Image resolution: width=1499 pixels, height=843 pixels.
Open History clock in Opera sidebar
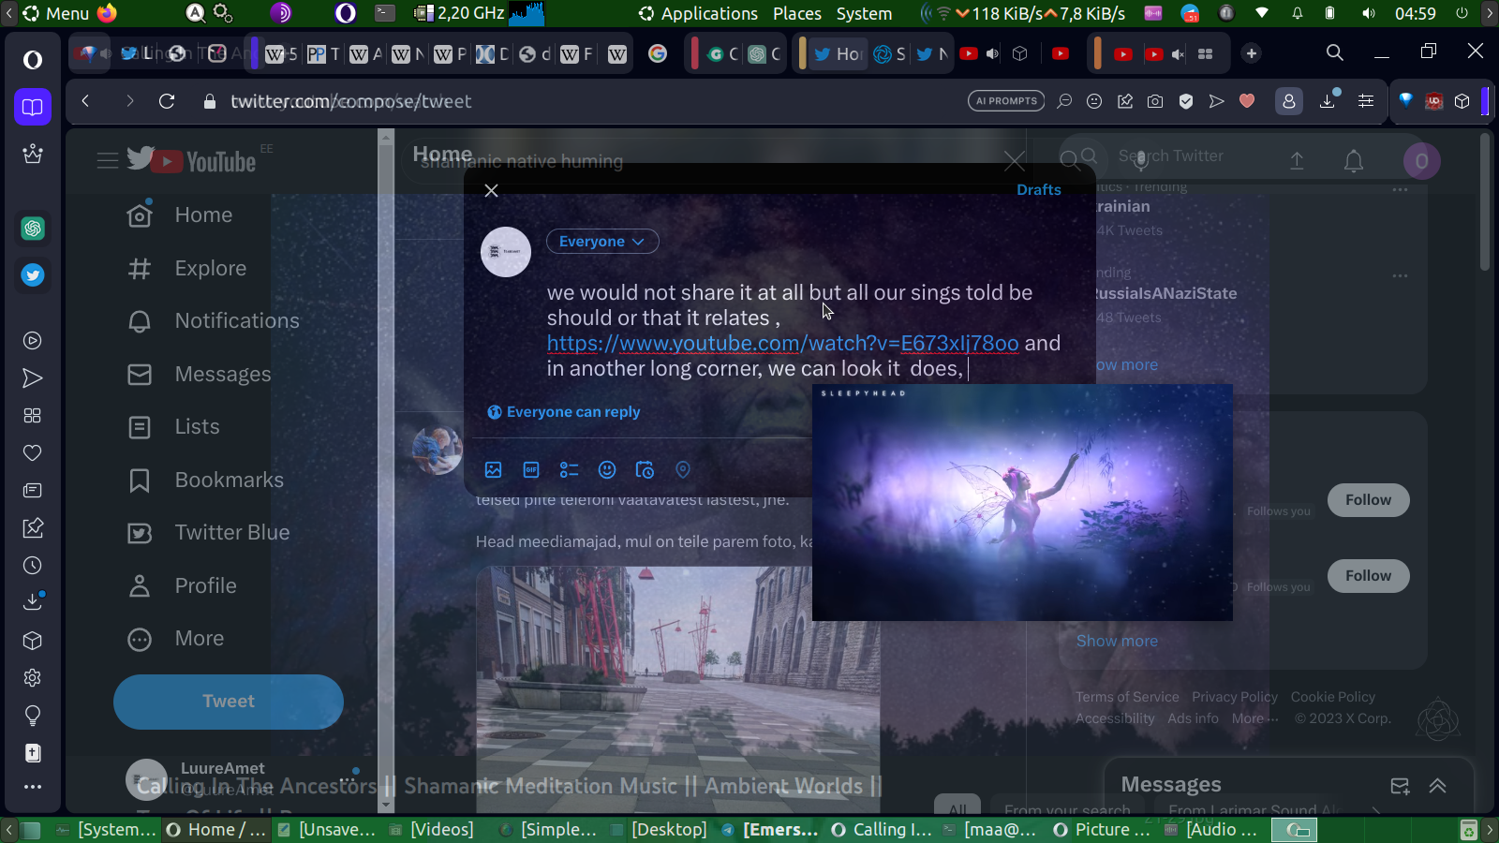coord(33,566)
